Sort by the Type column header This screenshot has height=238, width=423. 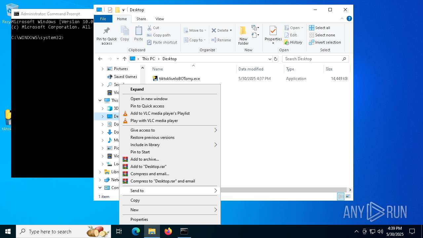303,69
